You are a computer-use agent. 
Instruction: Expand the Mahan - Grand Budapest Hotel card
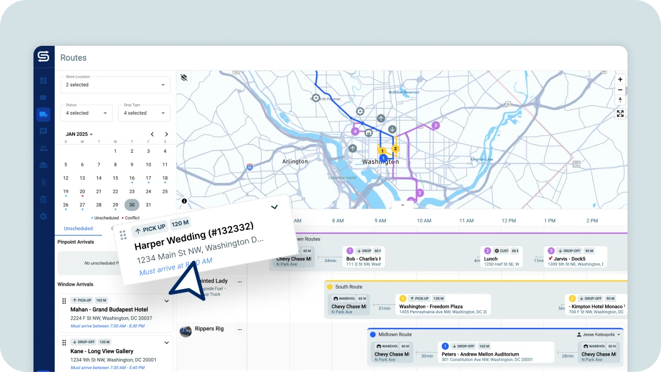coord(166,301)
